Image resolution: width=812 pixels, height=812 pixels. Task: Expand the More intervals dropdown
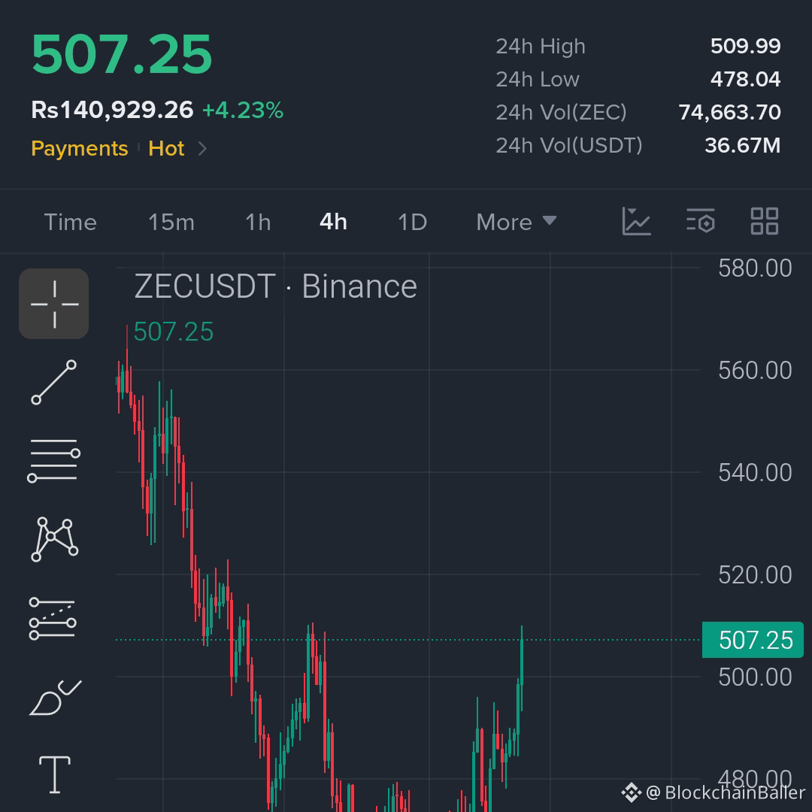(517, 222)
